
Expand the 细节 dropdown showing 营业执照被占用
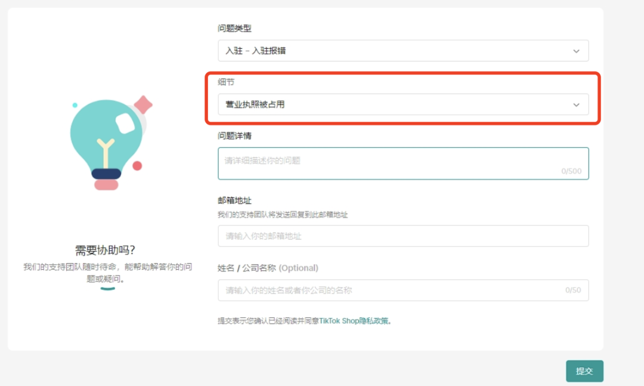394,104
